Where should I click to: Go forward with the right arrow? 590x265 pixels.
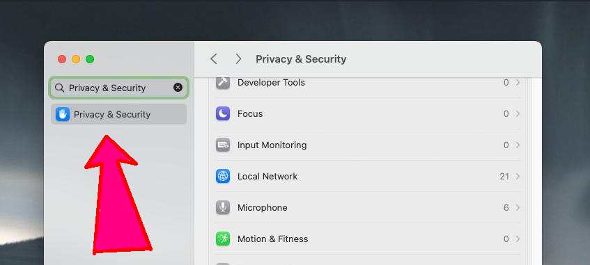point(238,58)
